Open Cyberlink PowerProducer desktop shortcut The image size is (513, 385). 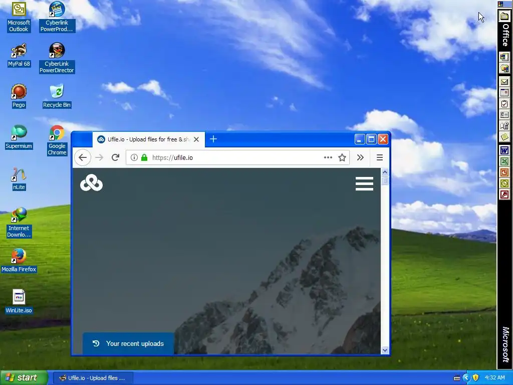[57, 17]
